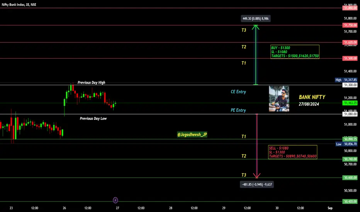Image resolution: width=360 pixels, height=212 pixels.
Task: Click the 27 date on time axis
Action: pyautogui.click(x=117, y=208)
